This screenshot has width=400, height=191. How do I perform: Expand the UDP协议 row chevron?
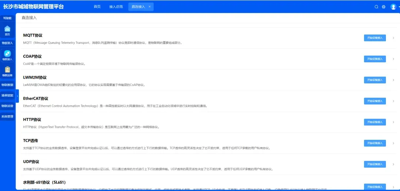393,164
